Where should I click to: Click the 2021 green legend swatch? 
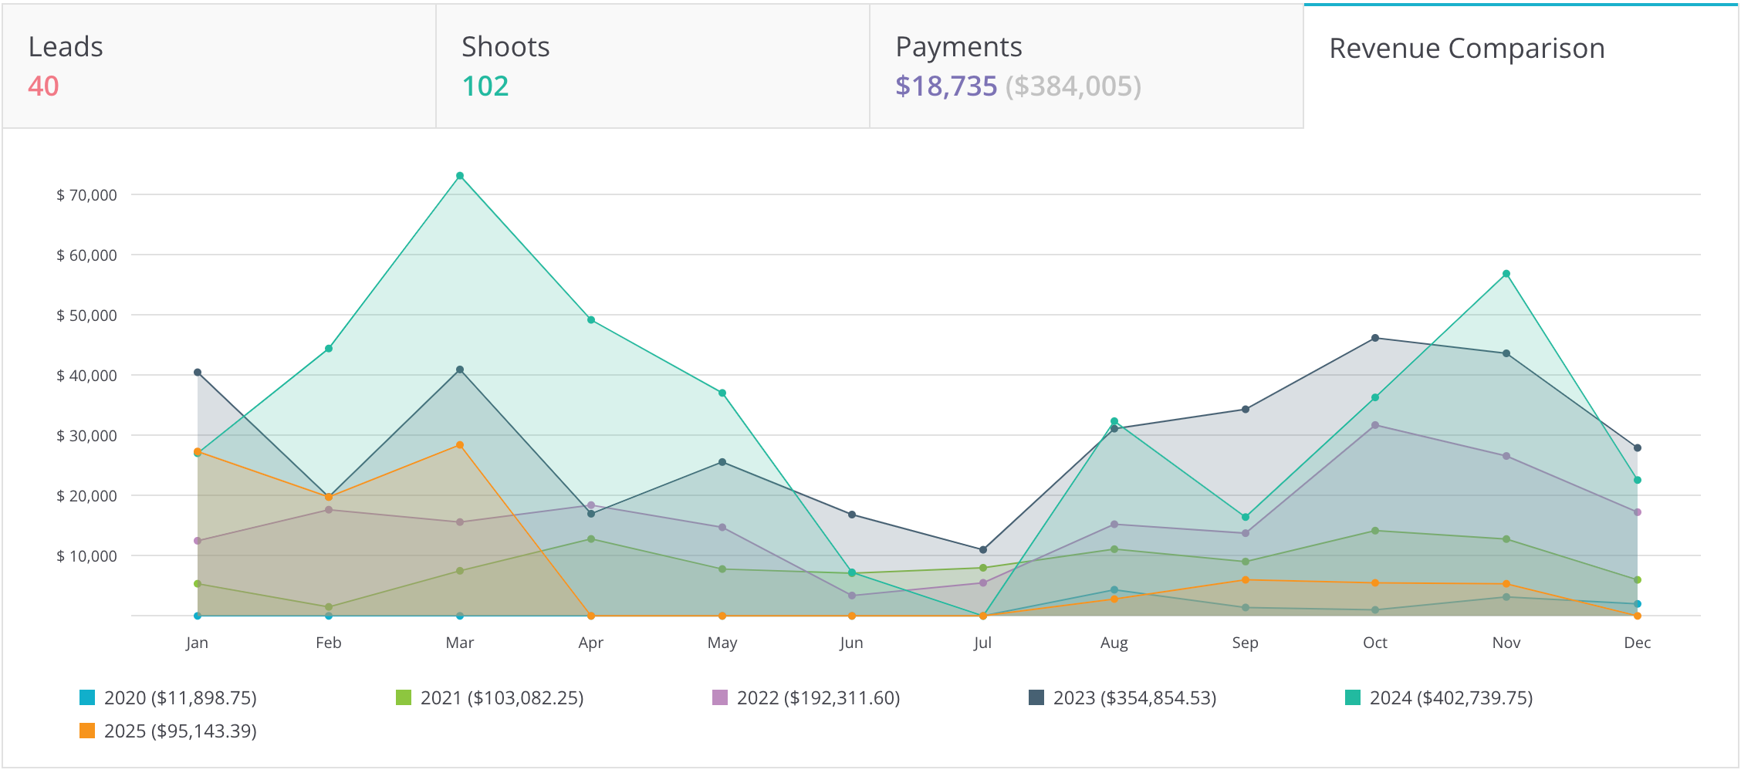(404, 697)
